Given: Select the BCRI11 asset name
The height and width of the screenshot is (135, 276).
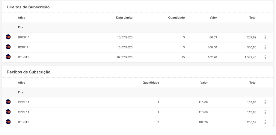Looking at the screenshot, I should point(23,47).
